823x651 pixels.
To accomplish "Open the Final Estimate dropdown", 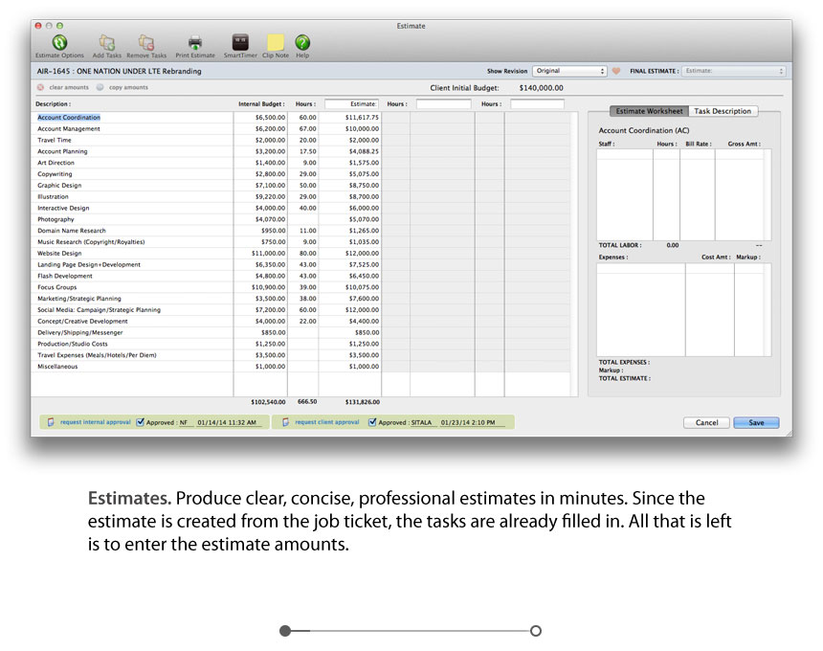I will coord(734,71).
